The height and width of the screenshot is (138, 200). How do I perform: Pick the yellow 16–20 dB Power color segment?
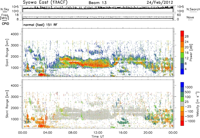182,50
